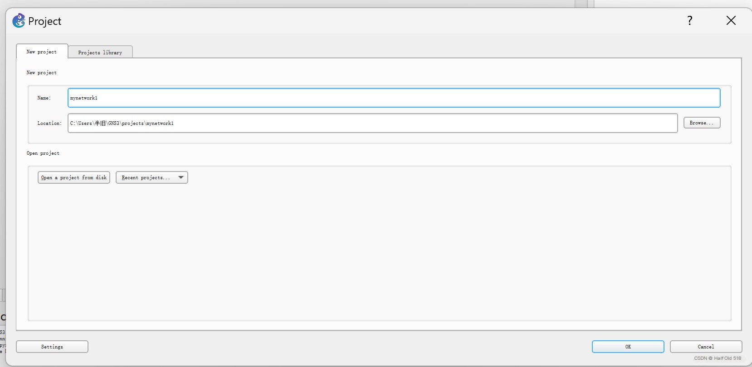
Task: Expand the Recent projects arrow indicator
Action: click(181, 177)
